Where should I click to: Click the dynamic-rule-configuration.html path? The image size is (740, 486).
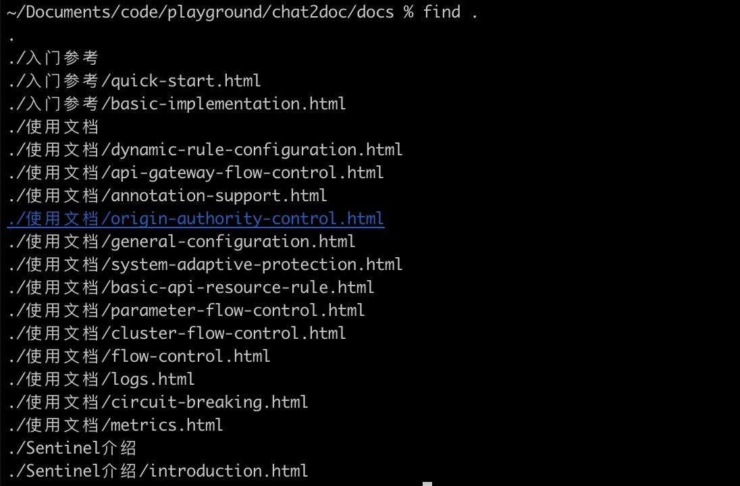click(x=206, y=150)
